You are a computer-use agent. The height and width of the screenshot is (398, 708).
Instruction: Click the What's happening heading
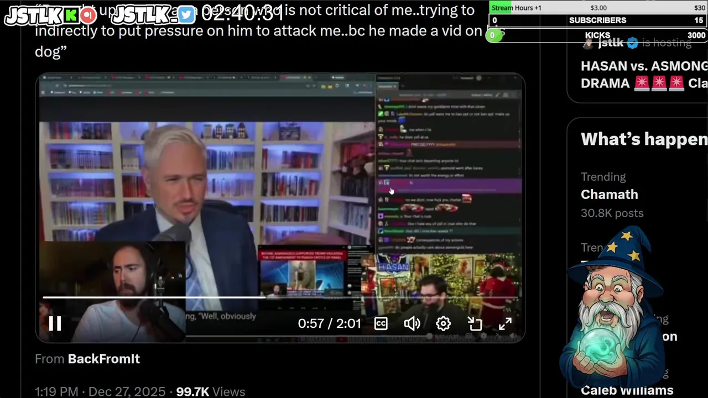click(644, 139)
